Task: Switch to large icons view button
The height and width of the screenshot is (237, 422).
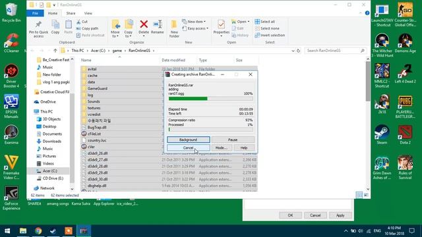Action: [366, 196]
